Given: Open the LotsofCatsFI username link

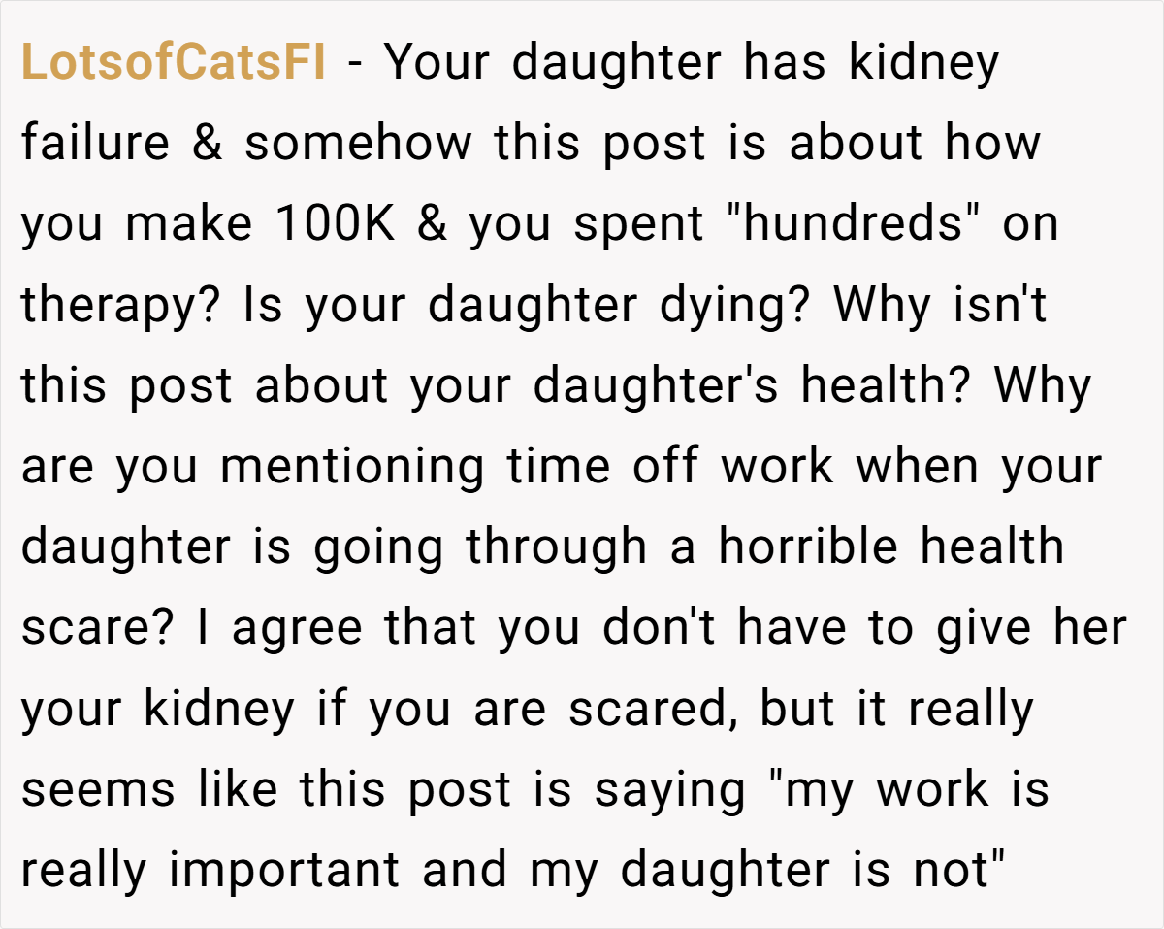Looking at the screenshot, I should [174, 64].
